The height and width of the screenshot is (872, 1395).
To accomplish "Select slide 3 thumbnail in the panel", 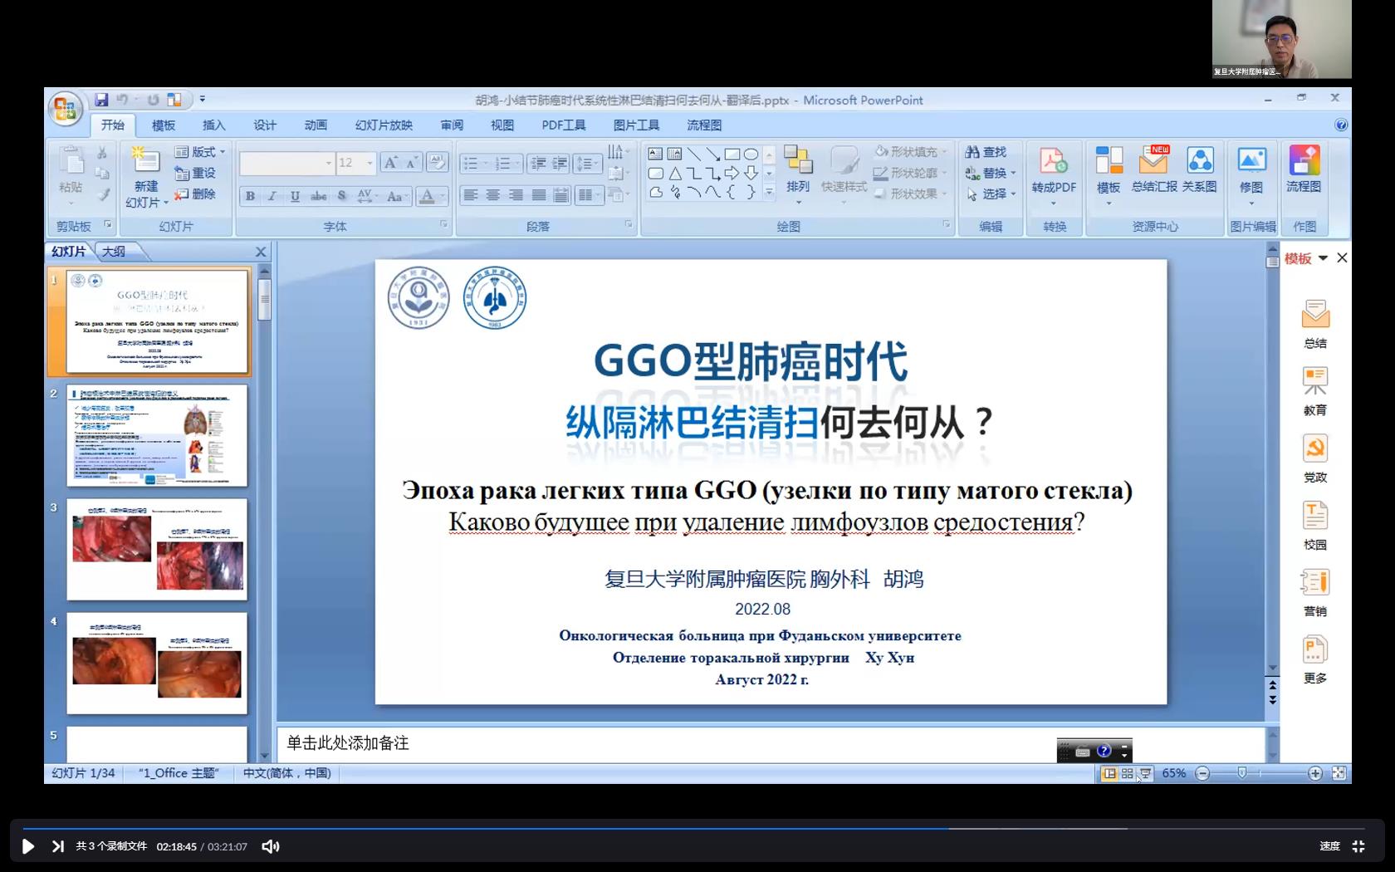I will point(157,549).
